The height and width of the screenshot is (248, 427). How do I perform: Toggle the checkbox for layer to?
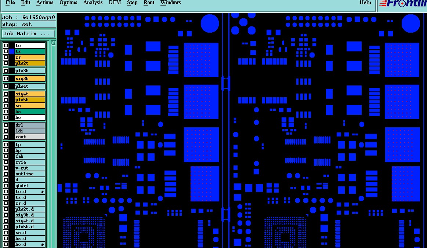coord(6,45)
